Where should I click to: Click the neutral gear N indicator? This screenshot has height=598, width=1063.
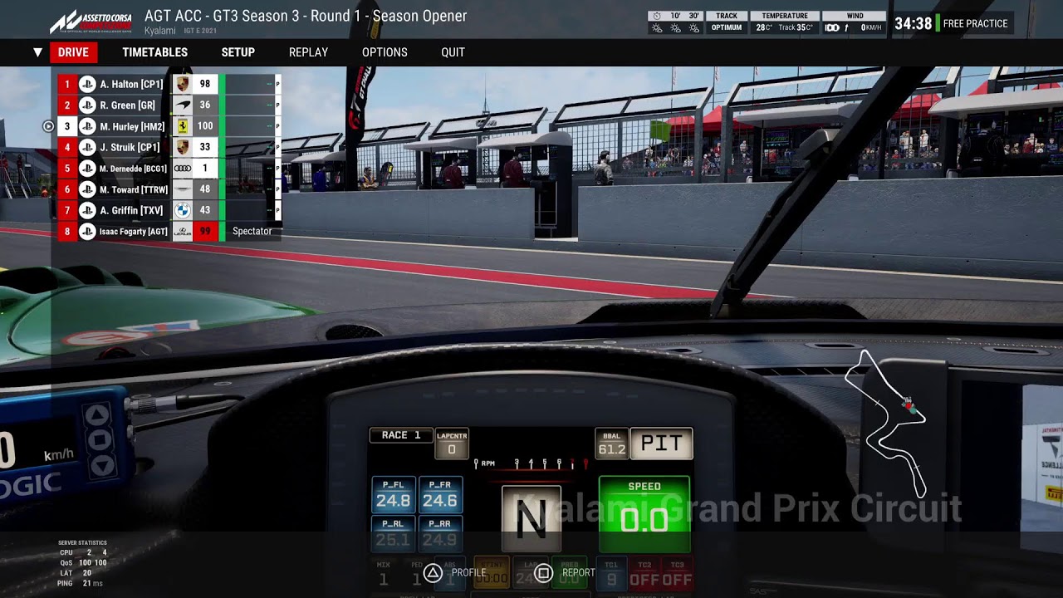click(x=531, y=519)
